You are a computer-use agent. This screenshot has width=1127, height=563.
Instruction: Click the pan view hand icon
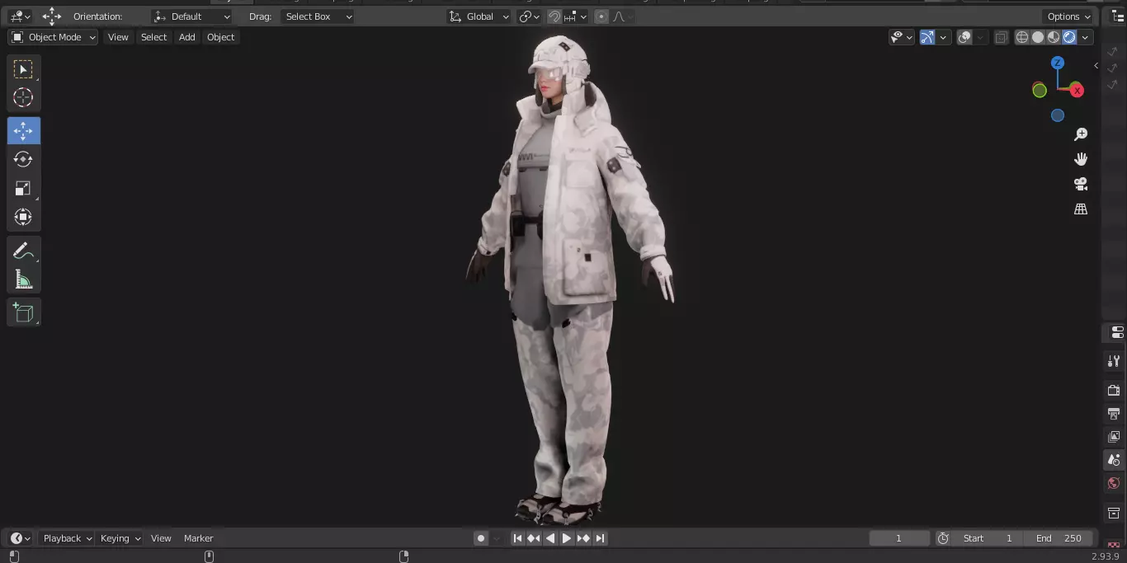pos(1081,159)
